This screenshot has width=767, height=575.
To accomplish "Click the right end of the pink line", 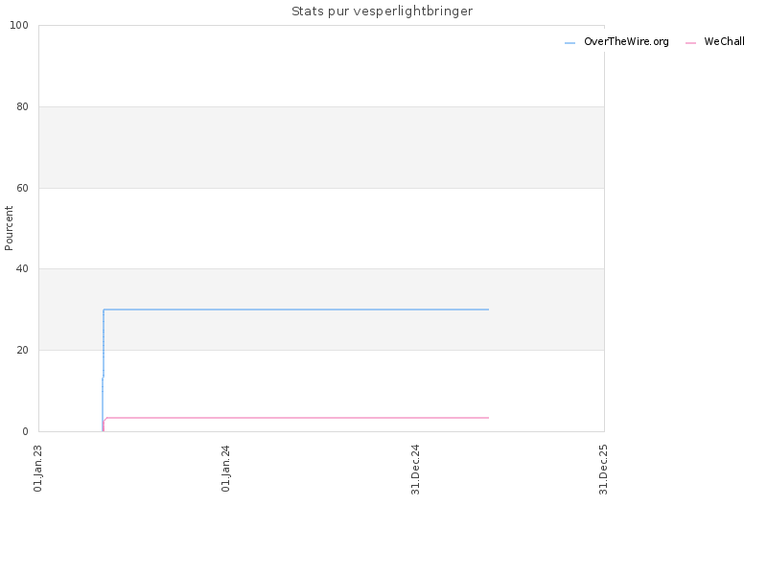I will [x=488, y=418].
